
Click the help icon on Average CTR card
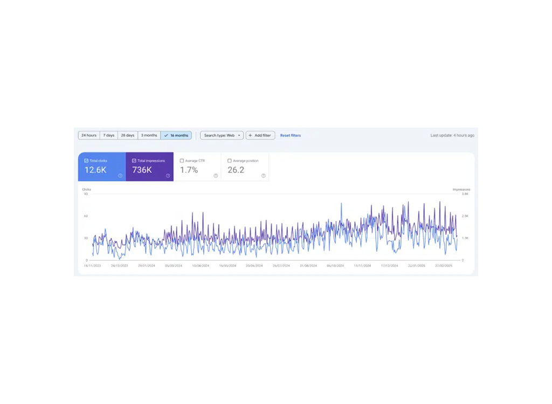215,176
